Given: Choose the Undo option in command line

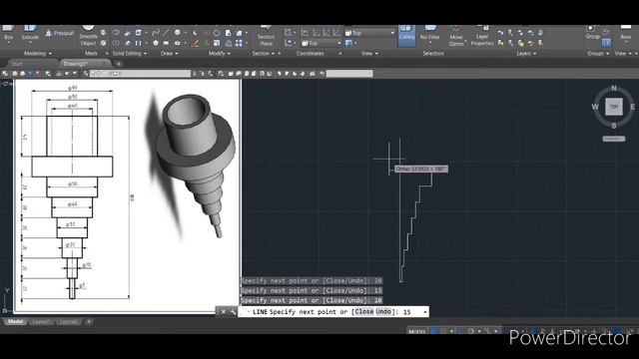Looking at the screenshot, I should (383, 312).
